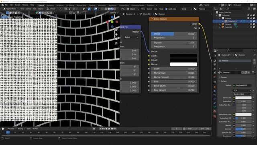Click Base Color swatch in material

click(x=243, y=97)
